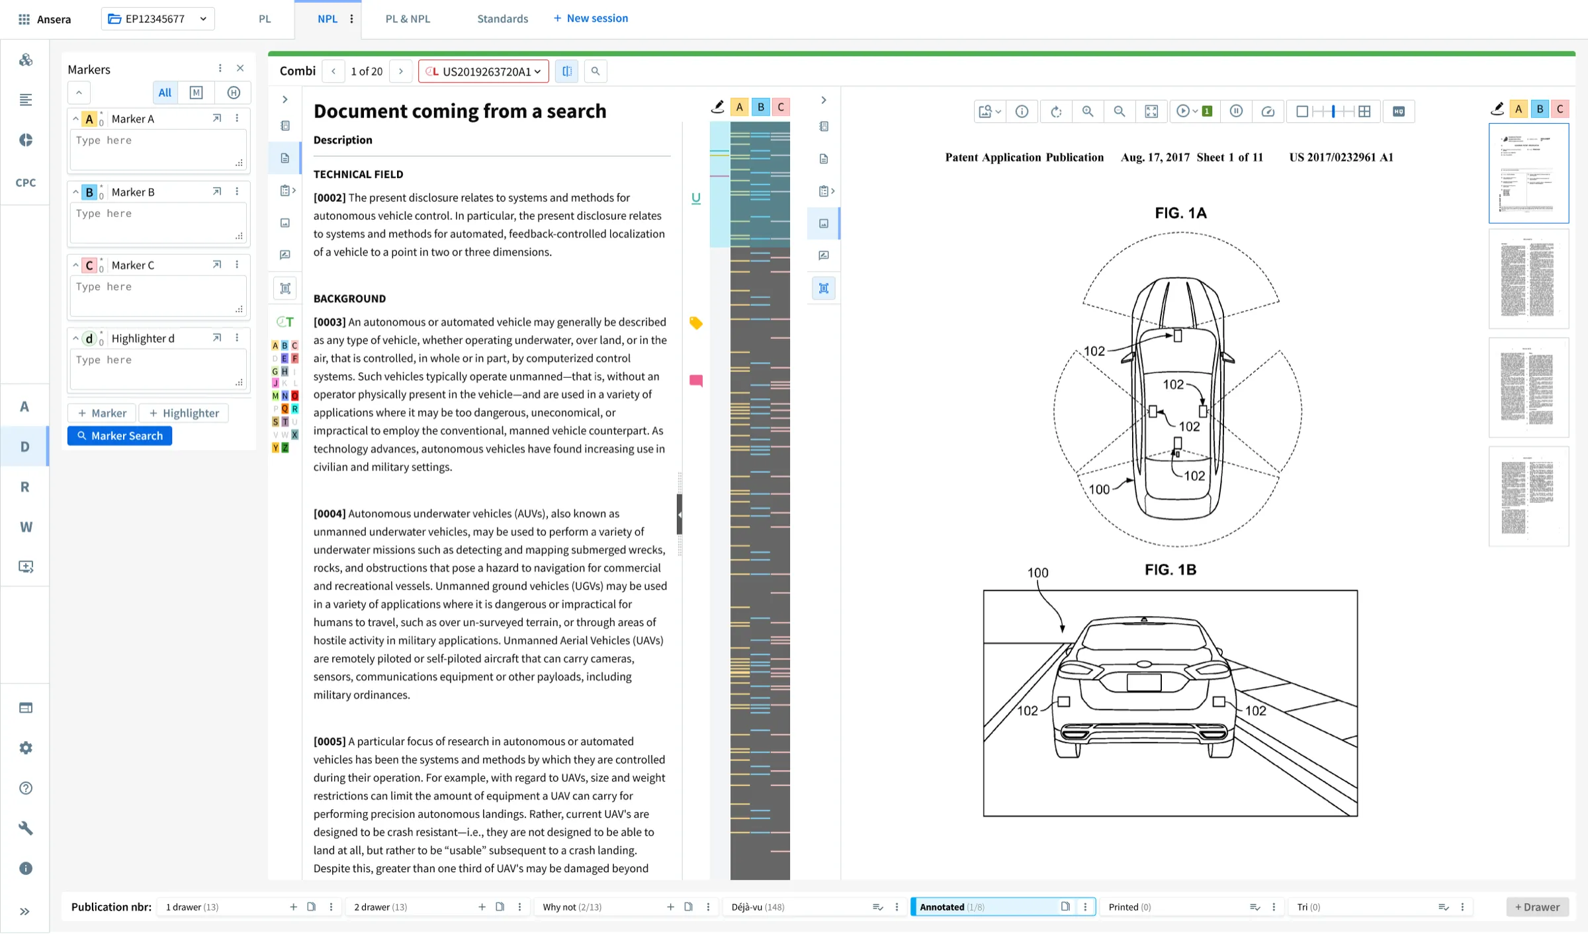The width and height of the screenshot is (1588, 937).
Task: Click the Marker C text field
Action: [x=157, y=296]
